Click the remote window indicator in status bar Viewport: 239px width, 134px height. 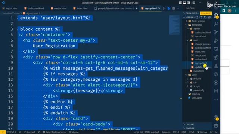(3, 132)
